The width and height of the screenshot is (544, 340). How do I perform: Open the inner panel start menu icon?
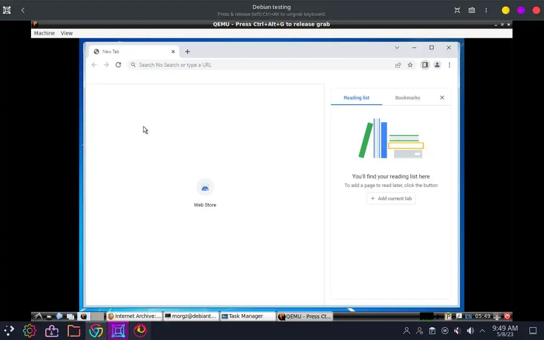click(x=38, y=316)
